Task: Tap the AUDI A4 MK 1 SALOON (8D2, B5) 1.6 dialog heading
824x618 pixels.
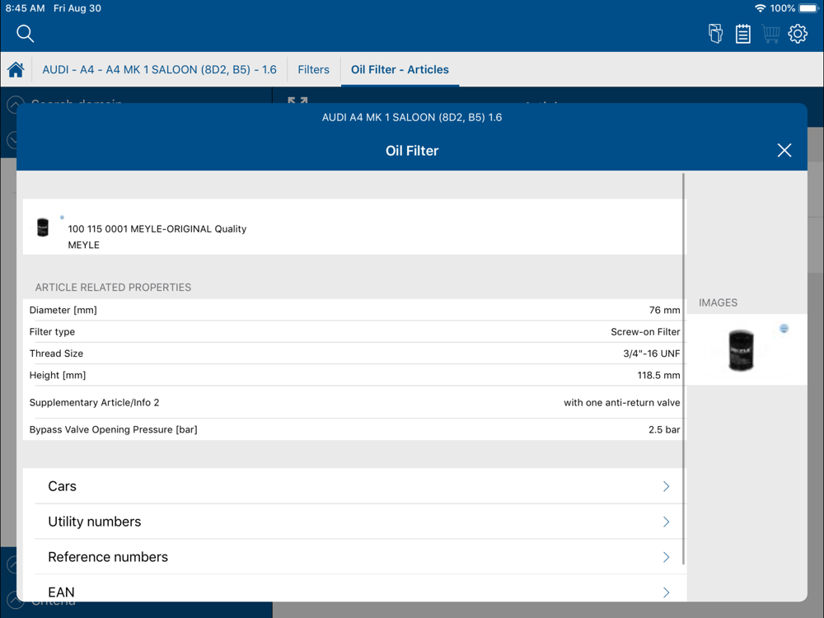Action: pos(412,117)
